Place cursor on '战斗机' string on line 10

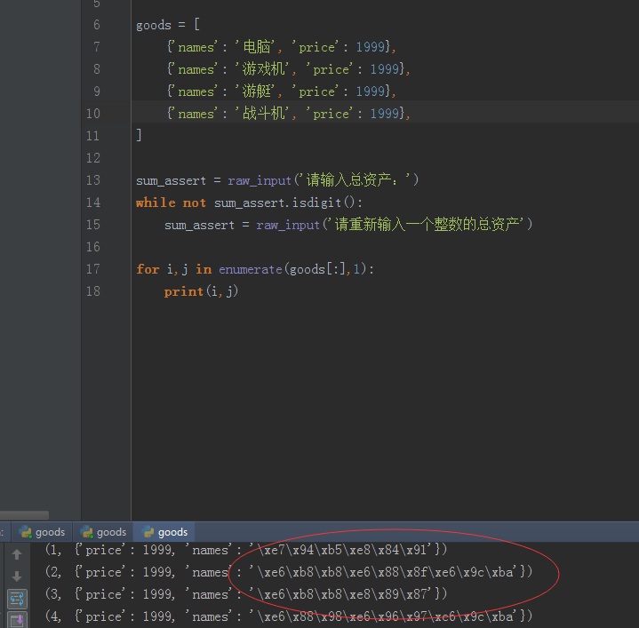click(265, 114)
